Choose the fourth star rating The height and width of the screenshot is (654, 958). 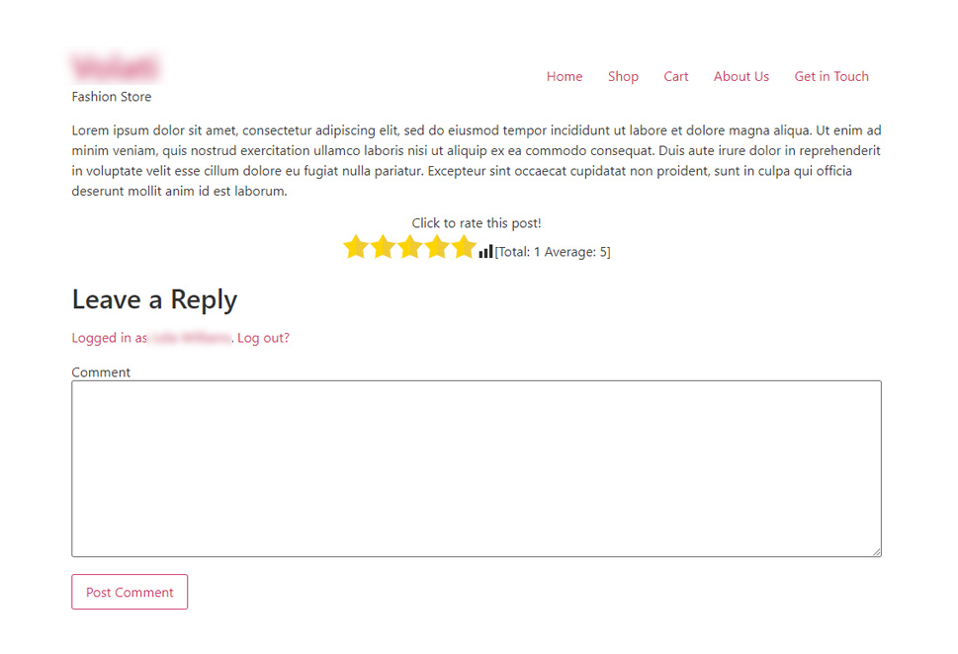[437, 247]
